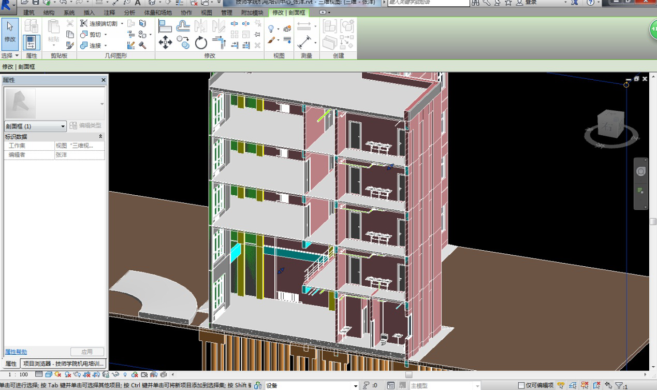The width and height of the screenshot is (657, 390).
Task: Click the Rotate tool icon
Action: coord(201,42)
